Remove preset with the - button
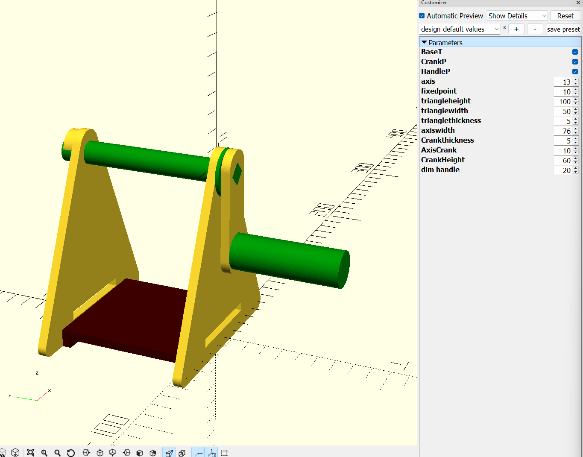 coord(535,29)
